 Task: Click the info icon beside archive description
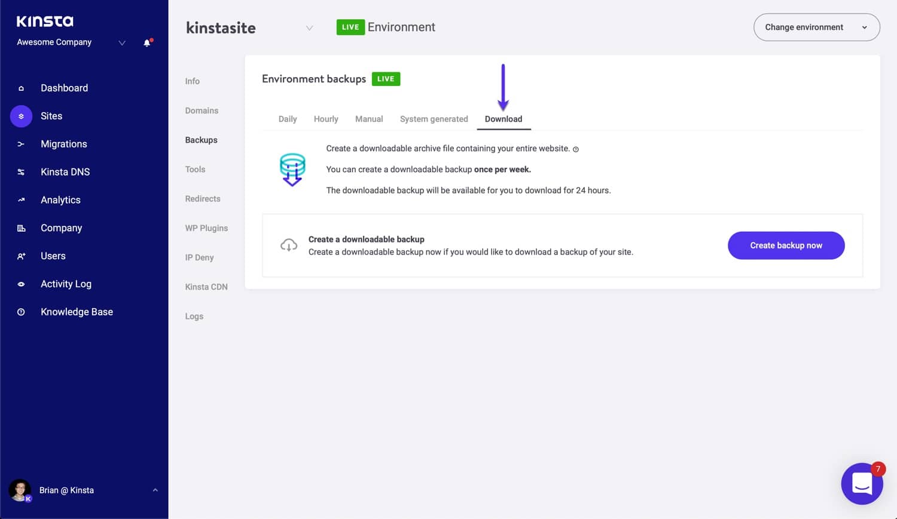click(576, 149)
